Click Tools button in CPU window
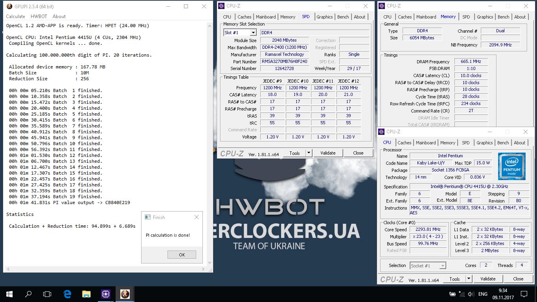This screenshot has height=302, width=537. click(454, 279)
